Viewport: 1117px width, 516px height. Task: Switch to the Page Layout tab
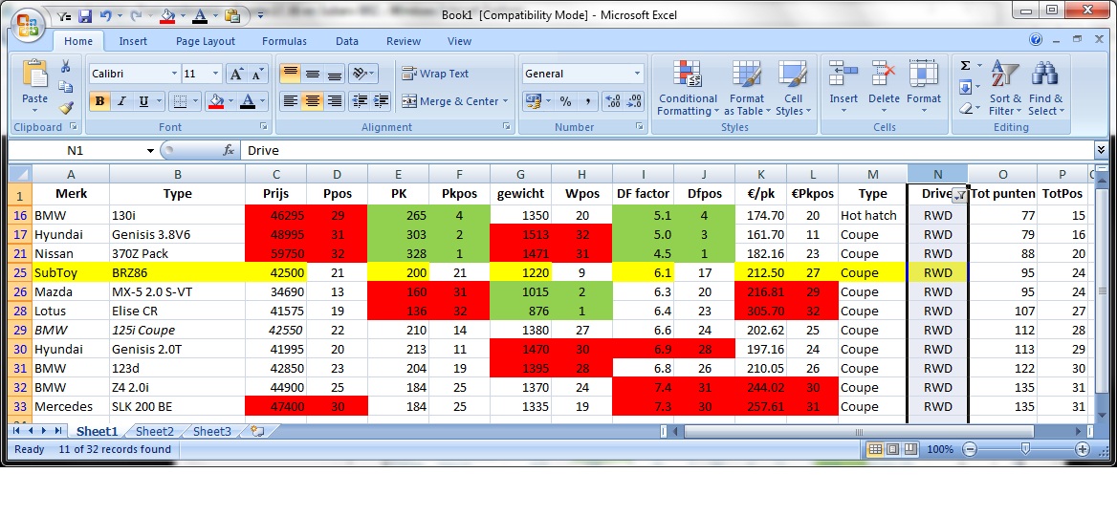coord(206,41)
